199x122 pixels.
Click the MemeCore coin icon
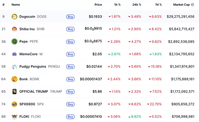[14, 54]
